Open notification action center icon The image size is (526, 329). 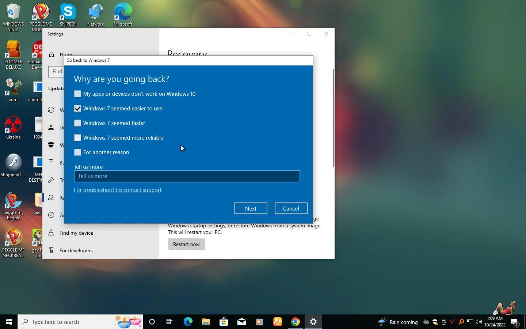coord(515,322)
